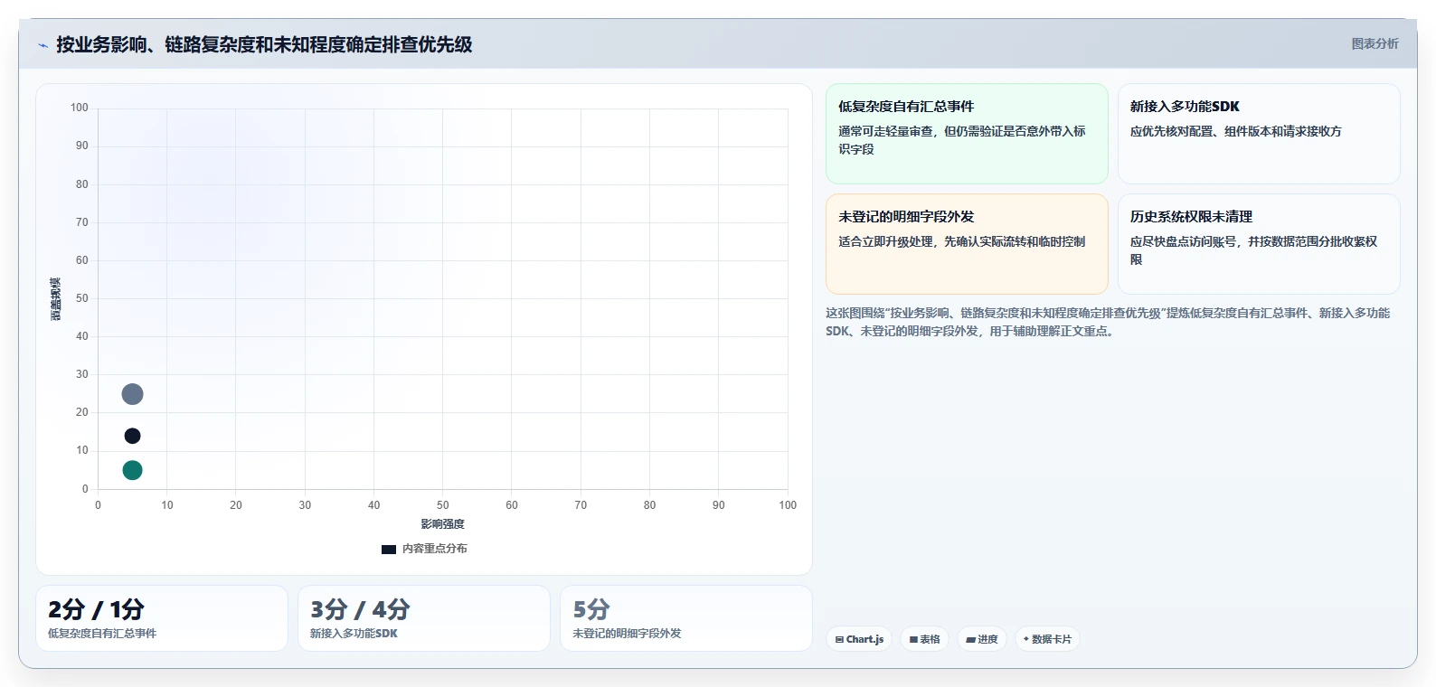This screenshot has width=1436, height=687.
Task: Click the 内容重点分布 legend label
Action: [x=435, y=549]
